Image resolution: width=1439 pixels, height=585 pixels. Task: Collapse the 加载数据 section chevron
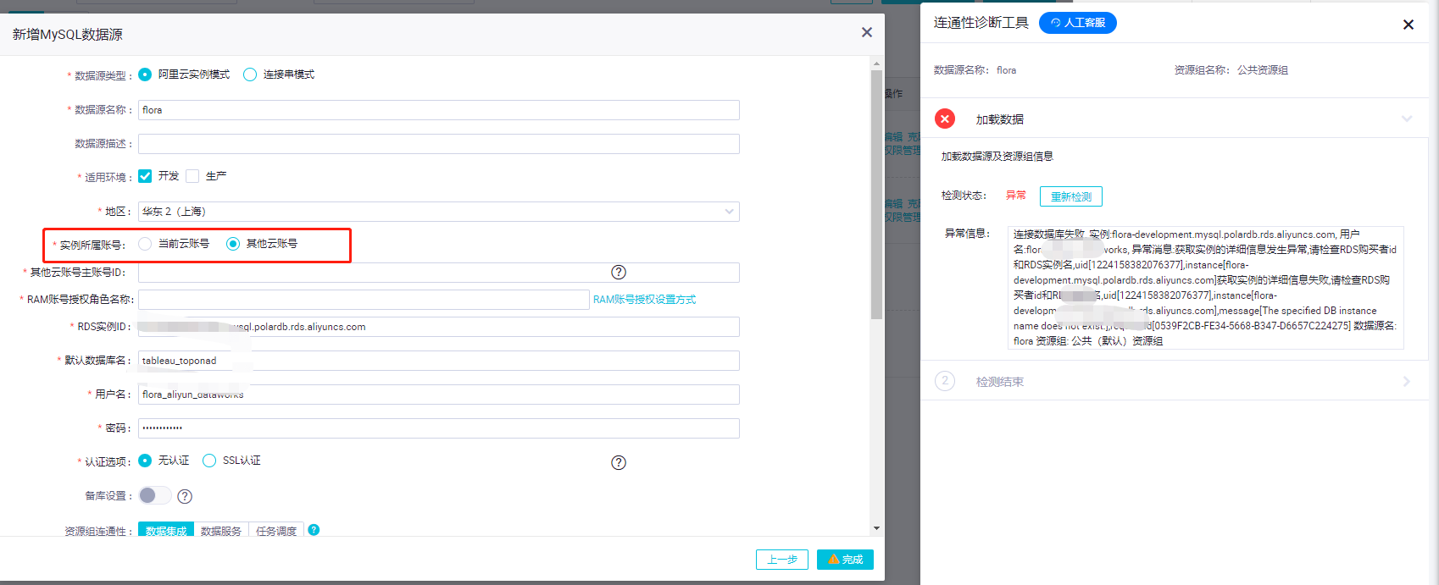point(1407,119)
